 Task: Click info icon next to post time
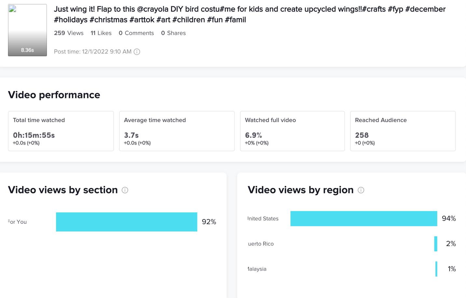(x=137, y=52)
